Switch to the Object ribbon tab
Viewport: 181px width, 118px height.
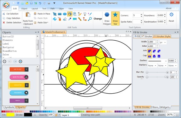pos(24,8)
